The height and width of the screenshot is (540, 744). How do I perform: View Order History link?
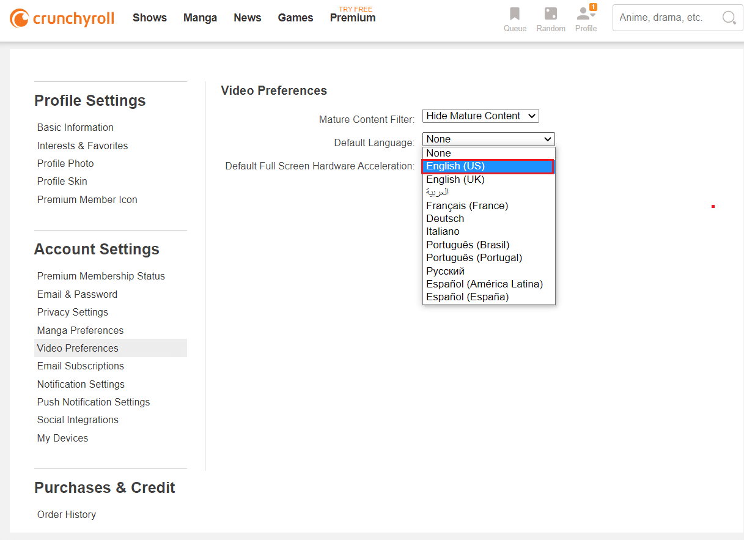coord(67,514)
